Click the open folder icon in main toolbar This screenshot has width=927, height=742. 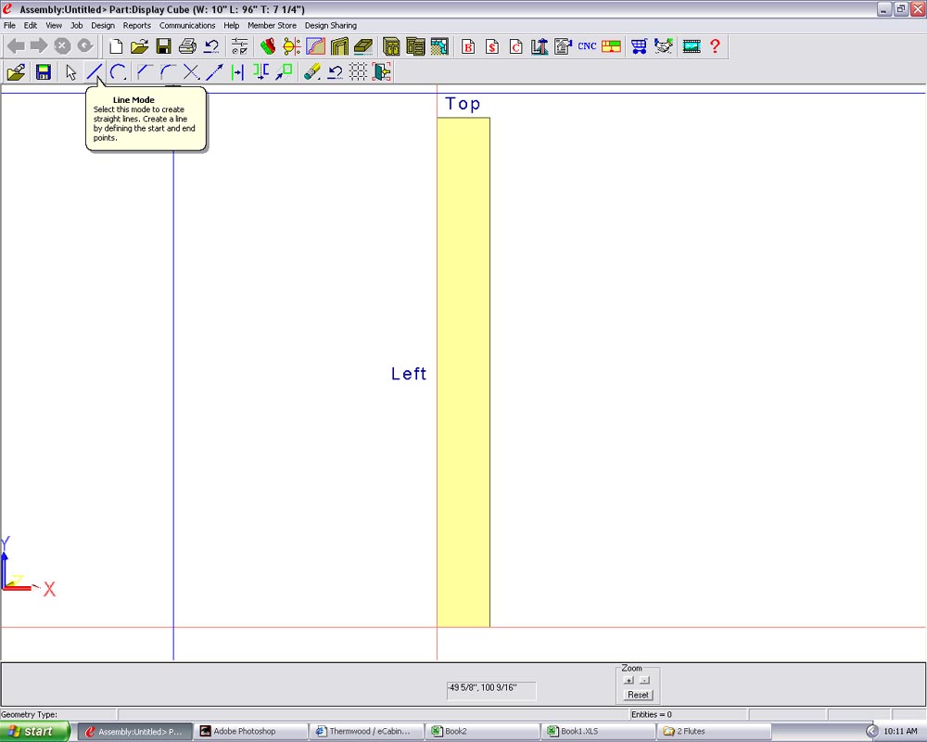(140, 46)
